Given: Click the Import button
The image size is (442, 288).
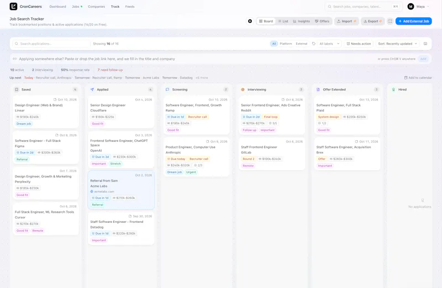Looking at the screenshot, I should pyautogui.click(x=346, y=21).
